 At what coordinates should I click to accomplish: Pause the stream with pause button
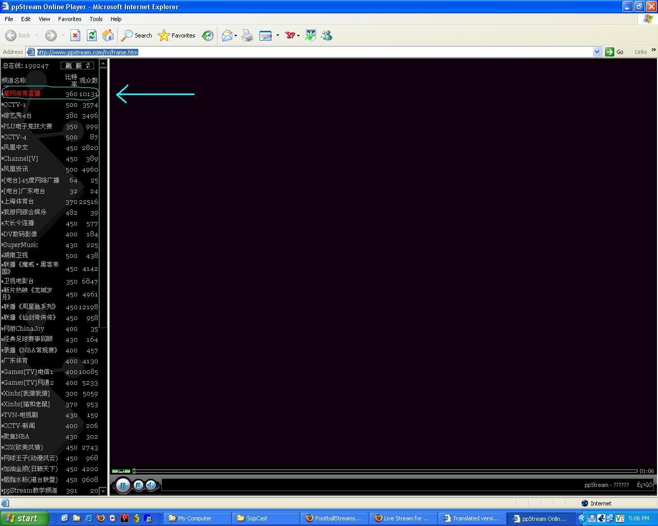pos(123,485)
